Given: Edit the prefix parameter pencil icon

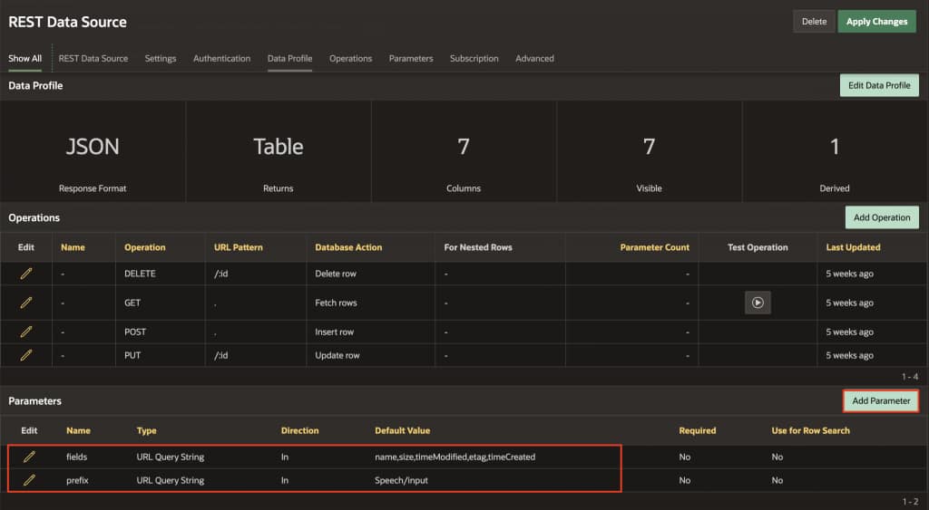Looking at the screenshot, I should pos(29,480).
